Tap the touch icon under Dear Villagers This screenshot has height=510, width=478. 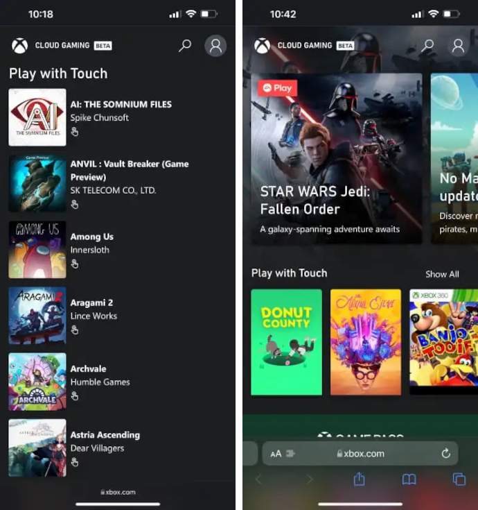75,462
